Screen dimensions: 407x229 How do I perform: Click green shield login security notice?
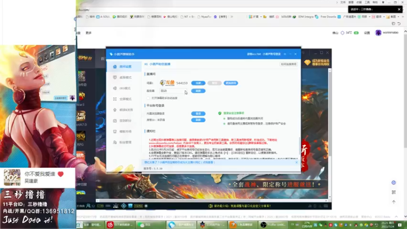231,113
